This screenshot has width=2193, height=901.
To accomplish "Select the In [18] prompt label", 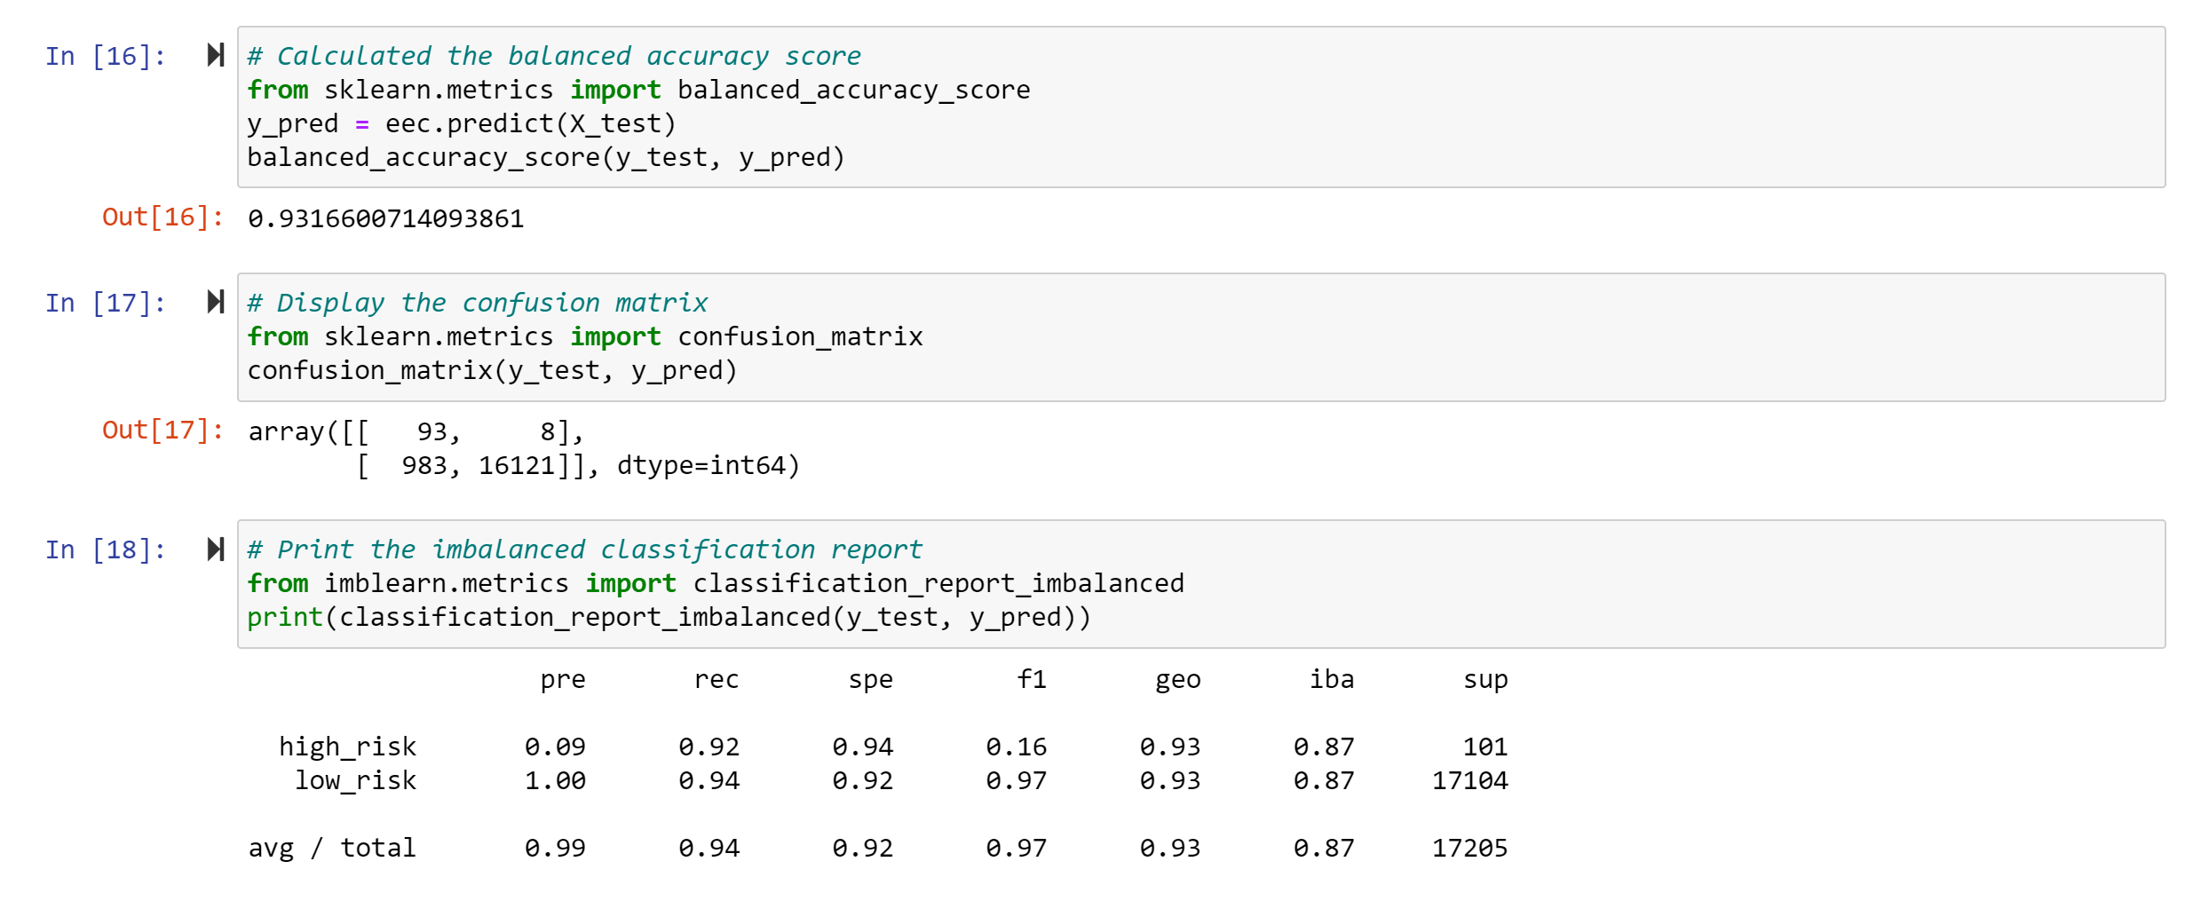I will point(104,549).
